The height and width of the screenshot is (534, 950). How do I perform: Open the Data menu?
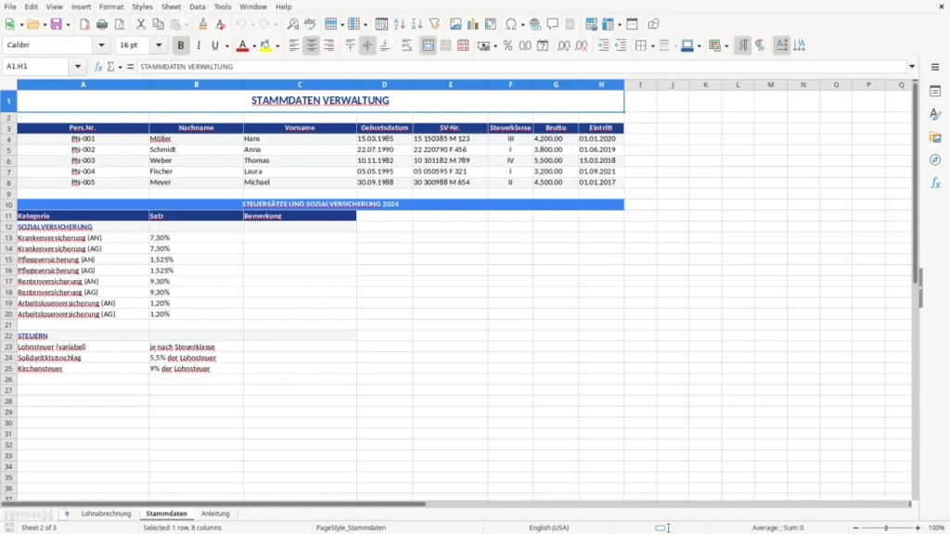(x=197, y=6)
